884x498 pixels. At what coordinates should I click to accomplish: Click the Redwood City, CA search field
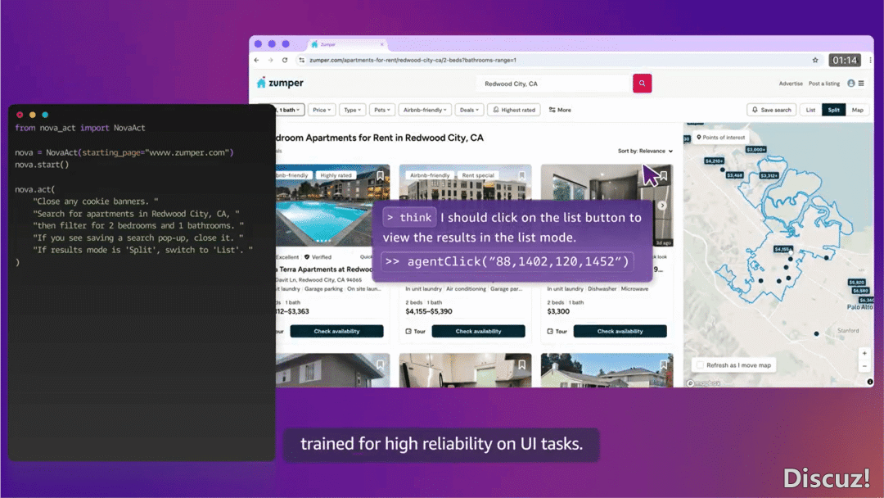(552, 84)
